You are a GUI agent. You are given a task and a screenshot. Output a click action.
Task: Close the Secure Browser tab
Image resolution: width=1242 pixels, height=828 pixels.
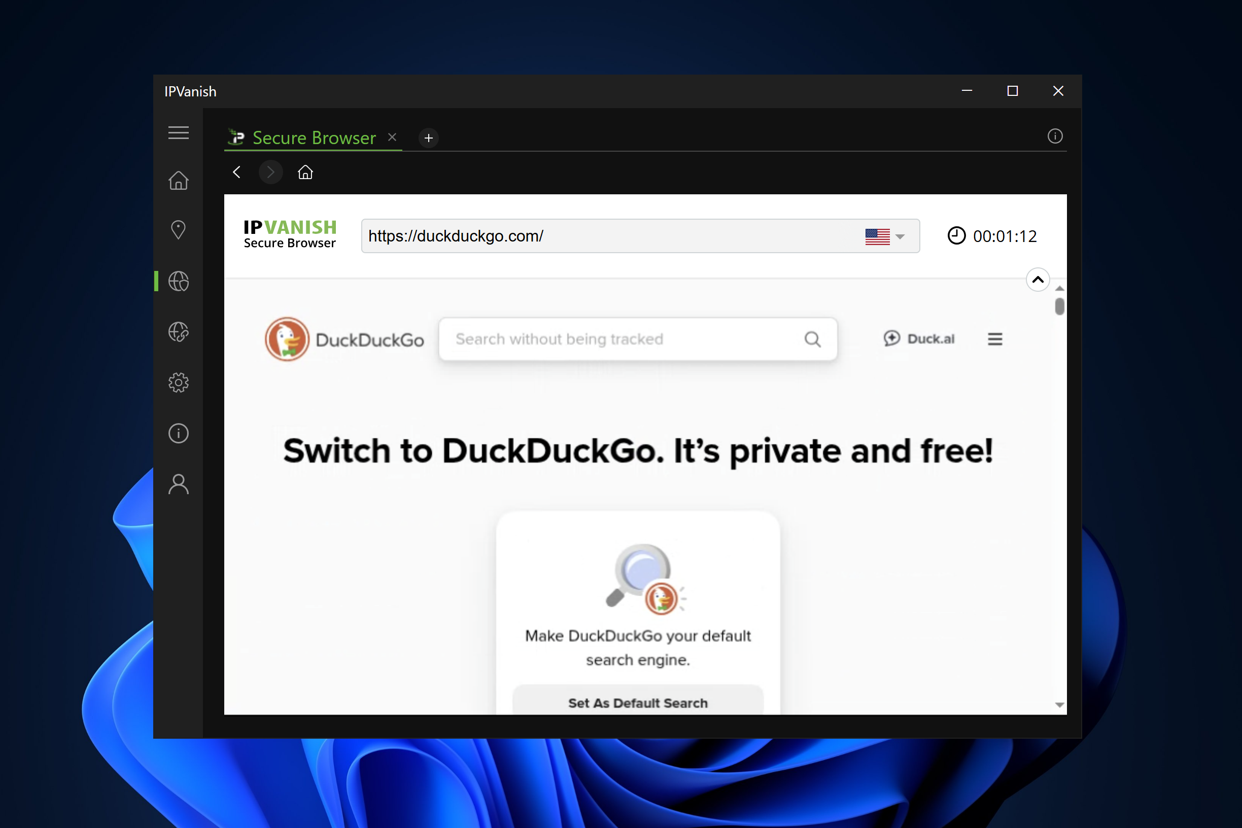coord(392,137)
